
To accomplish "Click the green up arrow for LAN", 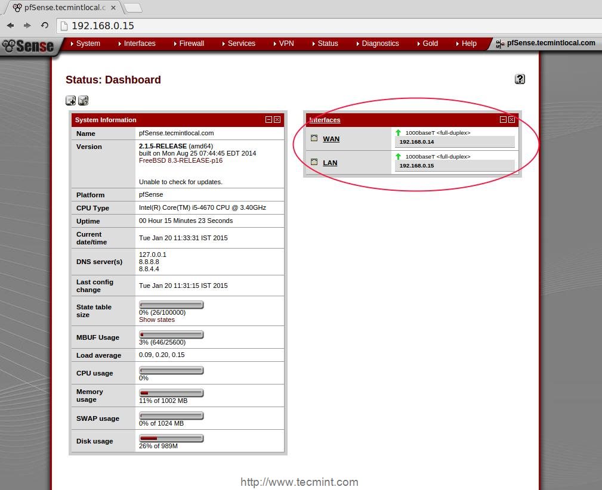I will pos(398,157).
